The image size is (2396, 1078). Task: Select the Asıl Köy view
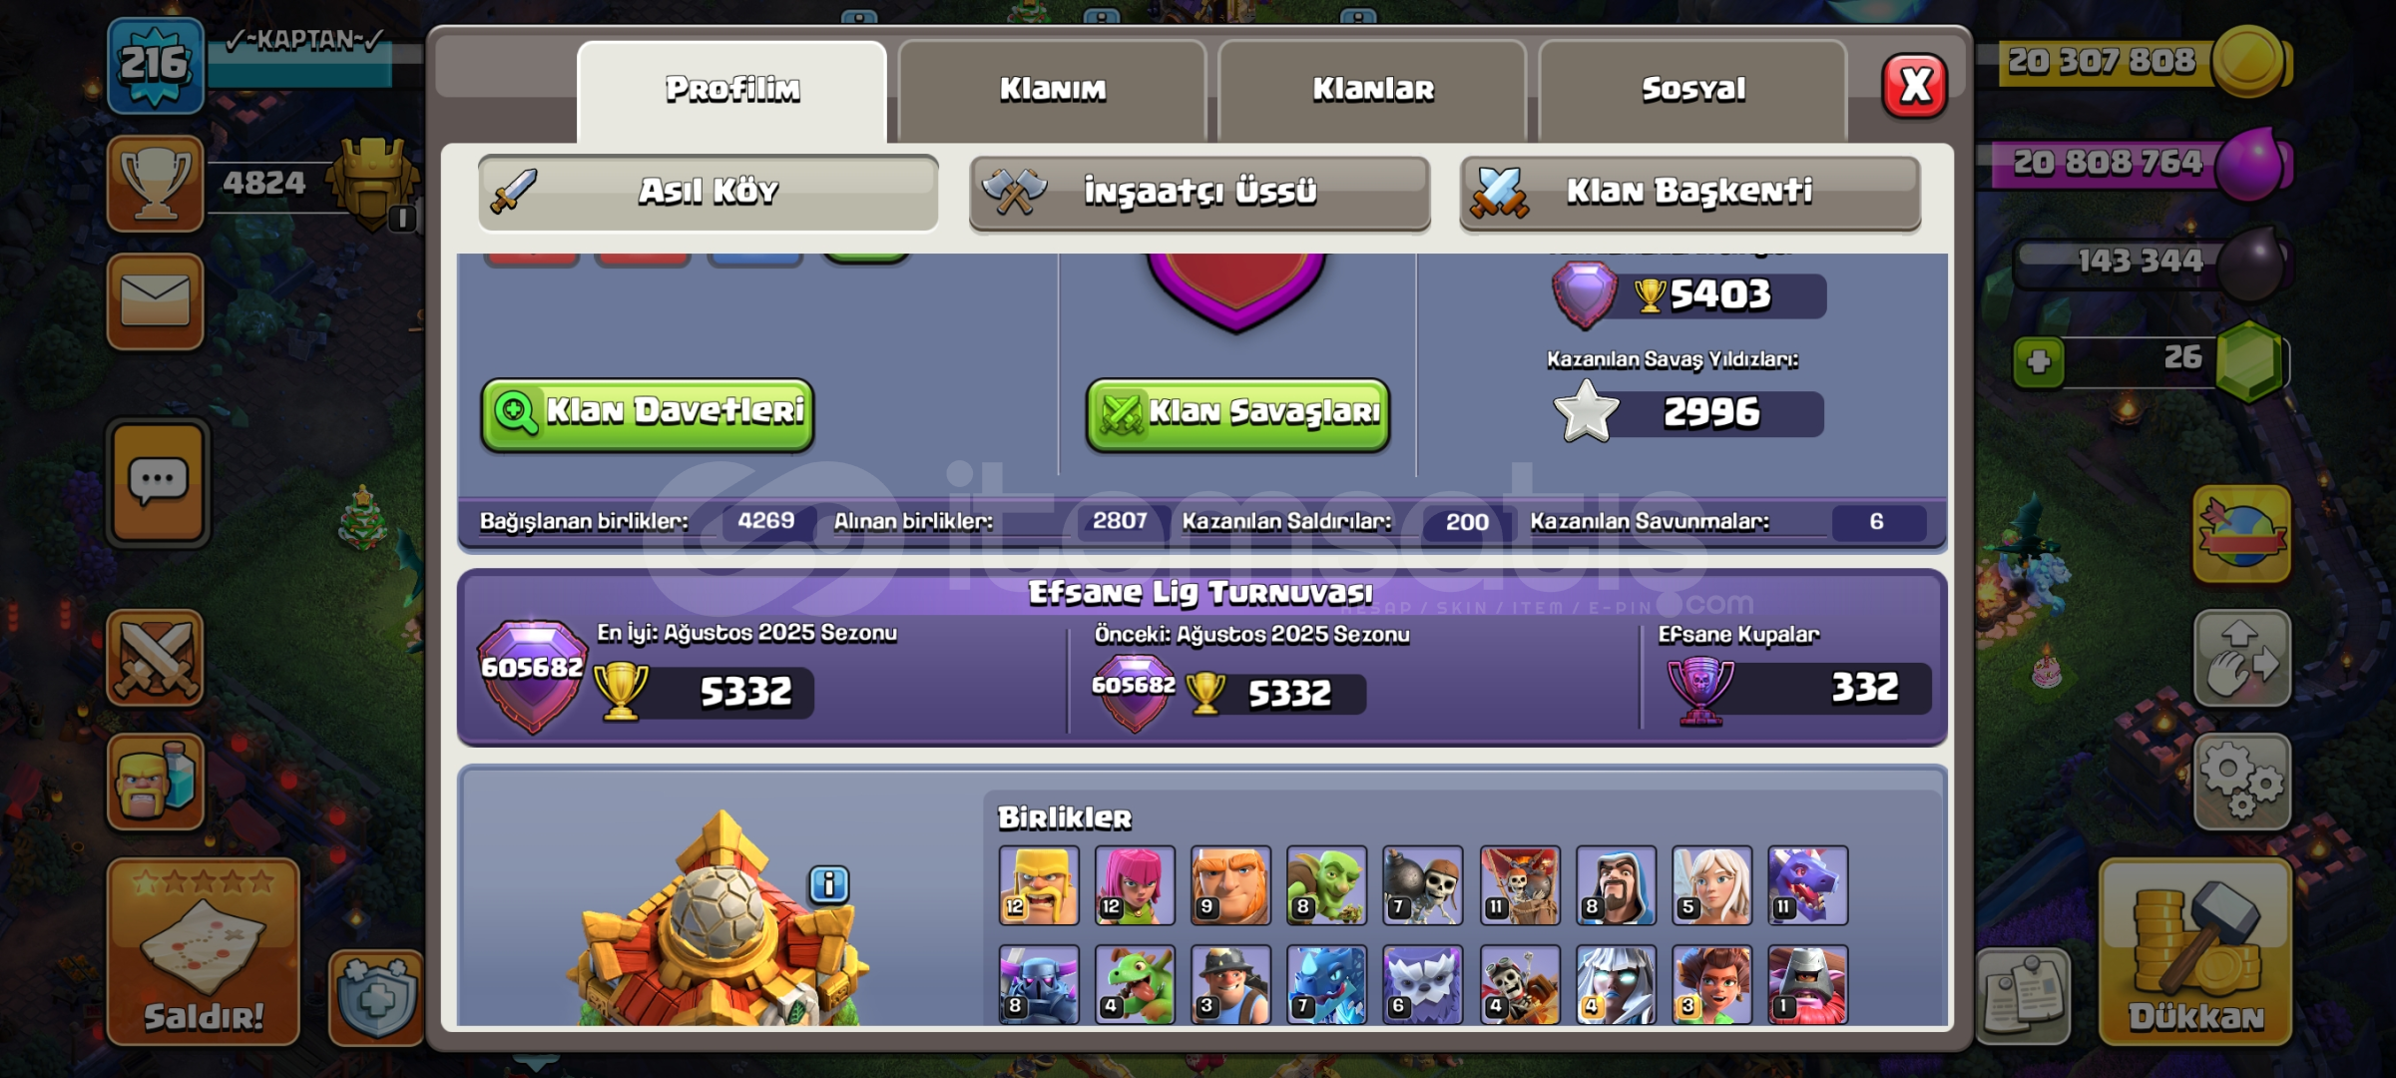click(709, 192)
